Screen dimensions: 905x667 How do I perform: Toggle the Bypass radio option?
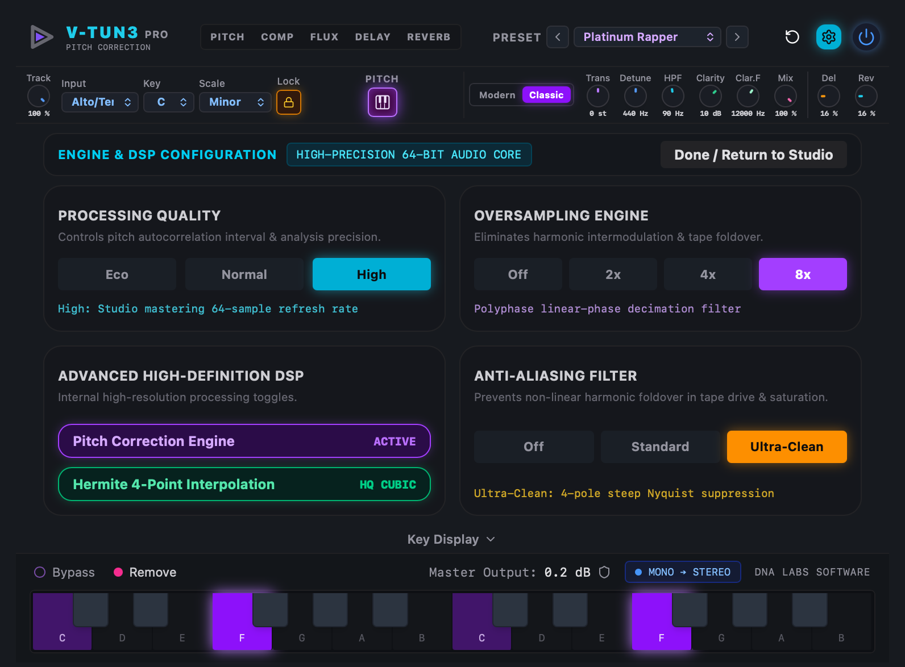click(65, 572)
